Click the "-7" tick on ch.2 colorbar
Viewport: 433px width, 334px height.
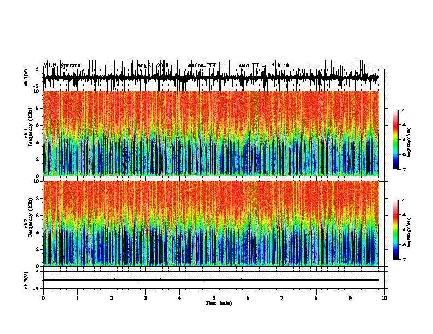403,260
